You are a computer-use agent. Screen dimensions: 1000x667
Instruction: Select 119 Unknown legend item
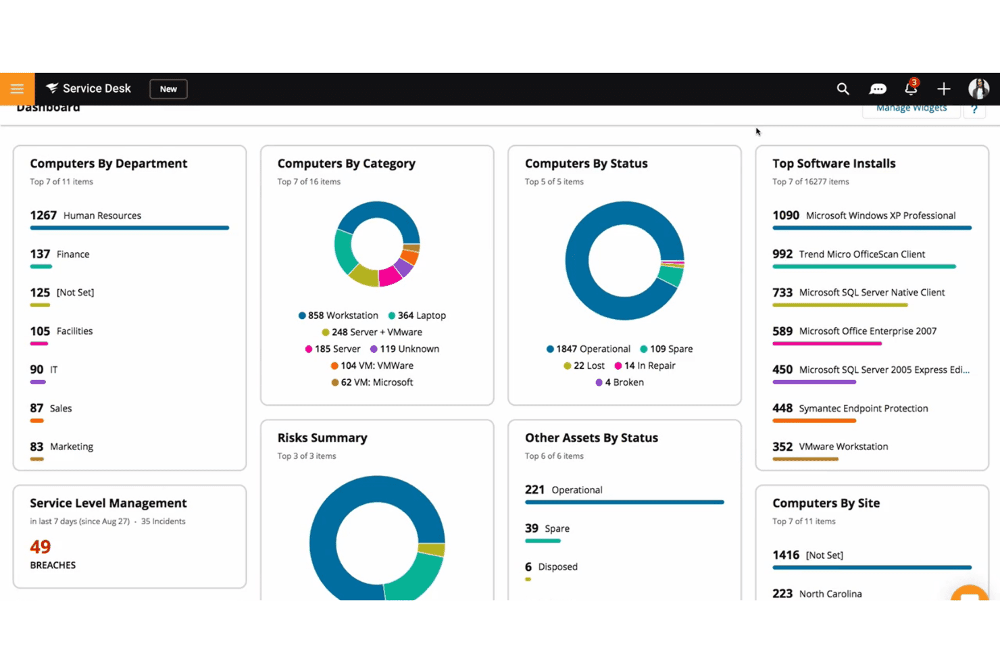pyautogui.click(x=405, y=349)
